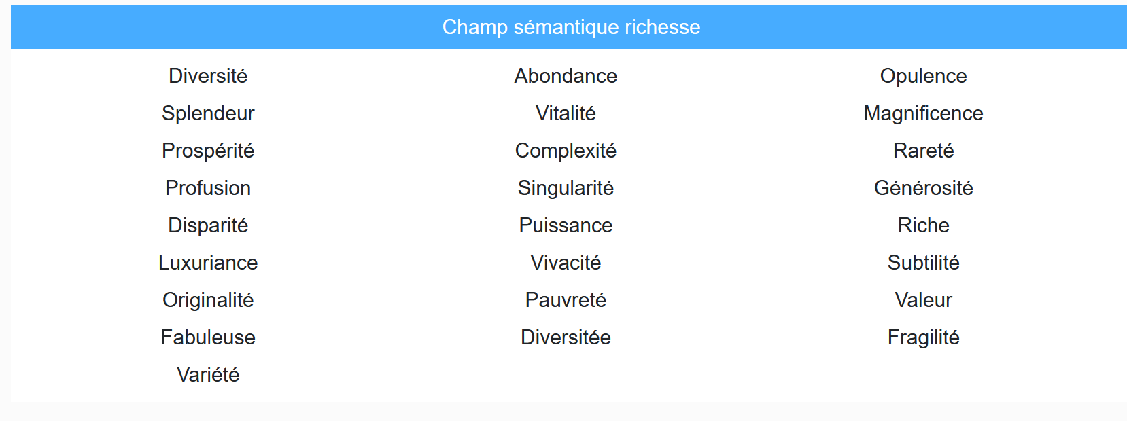Click the Prospérité link
Image resolution: width=1127 pixels, height=421 pixels.
[208, 151]
